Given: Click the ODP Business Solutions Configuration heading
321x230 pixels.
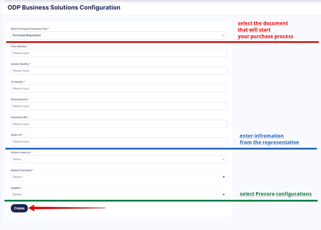Looking at the screenshot, I should (64, 7).
